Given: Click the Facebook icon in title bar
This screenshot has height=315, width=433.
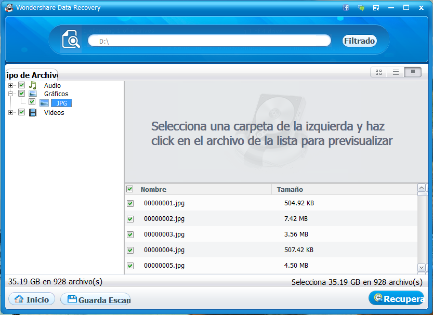Looking at the screenshot, I should [x=346, y=8].
